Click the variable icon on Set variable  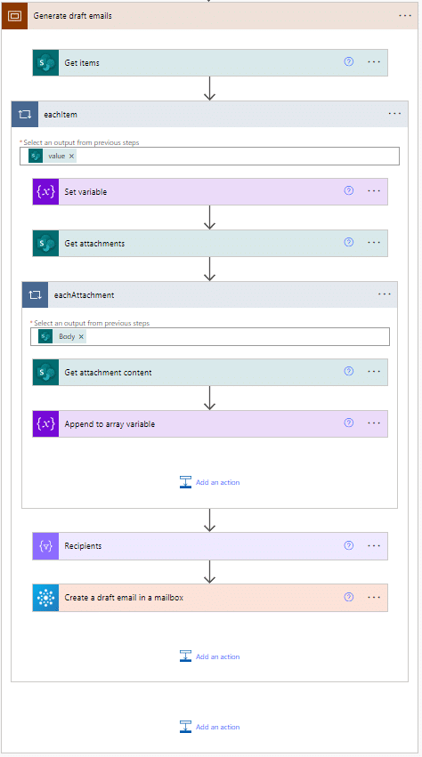click(45, 191)
